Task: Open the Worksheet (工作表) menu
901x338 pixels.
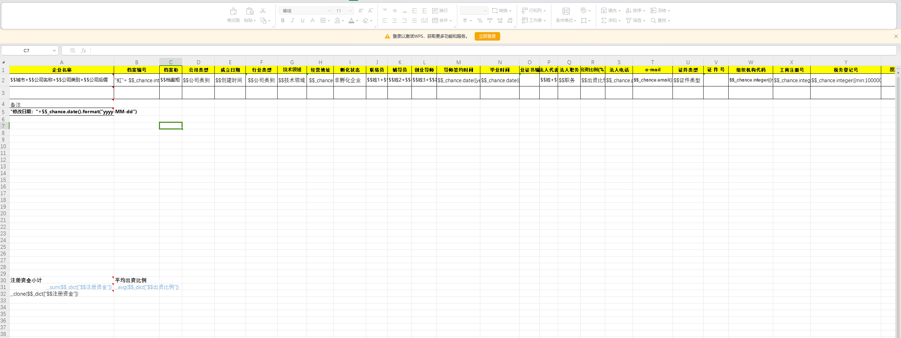Action: point(534,20)
